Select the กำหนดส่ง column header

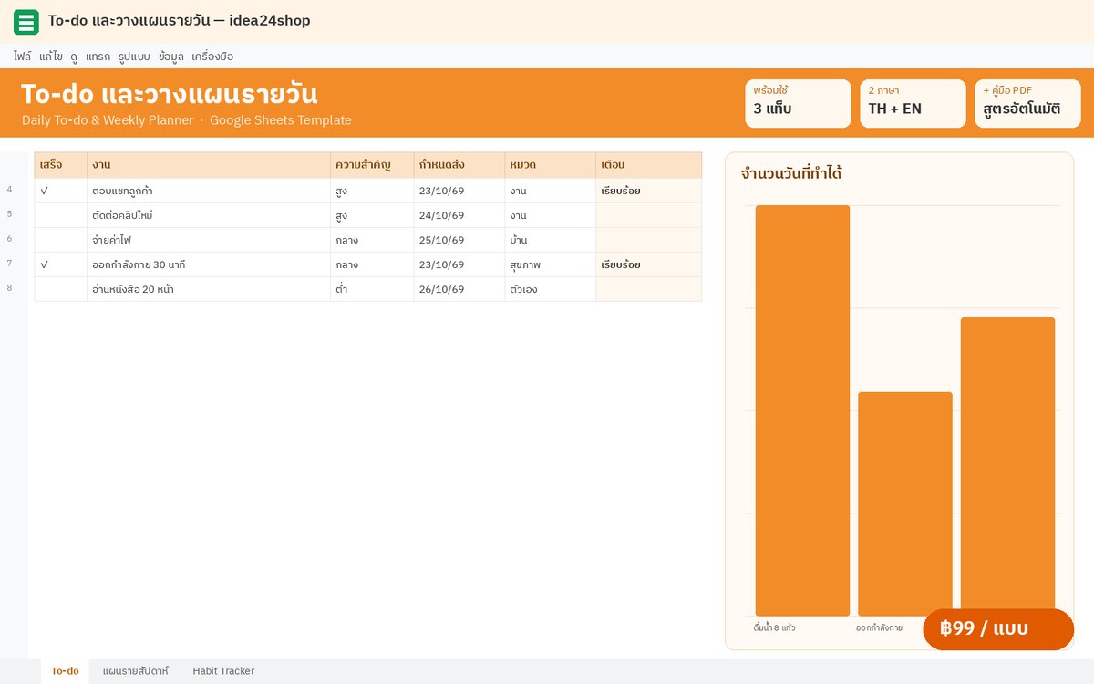point(459,165)
